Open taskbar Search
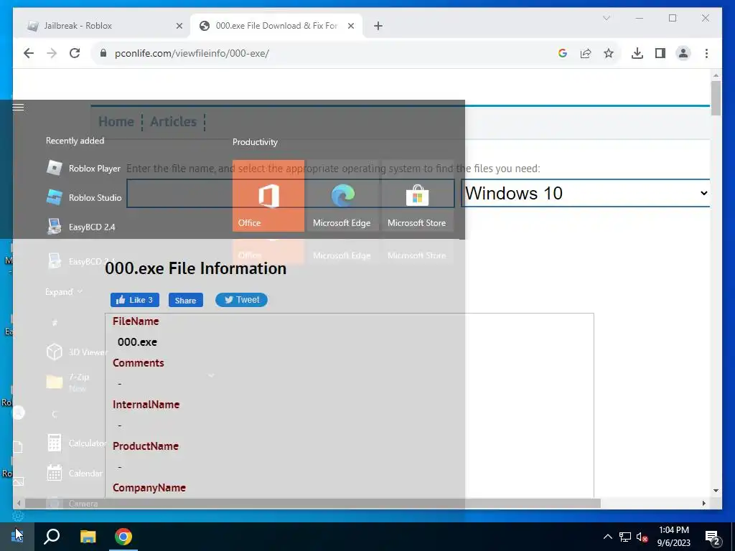 point(52,537)
